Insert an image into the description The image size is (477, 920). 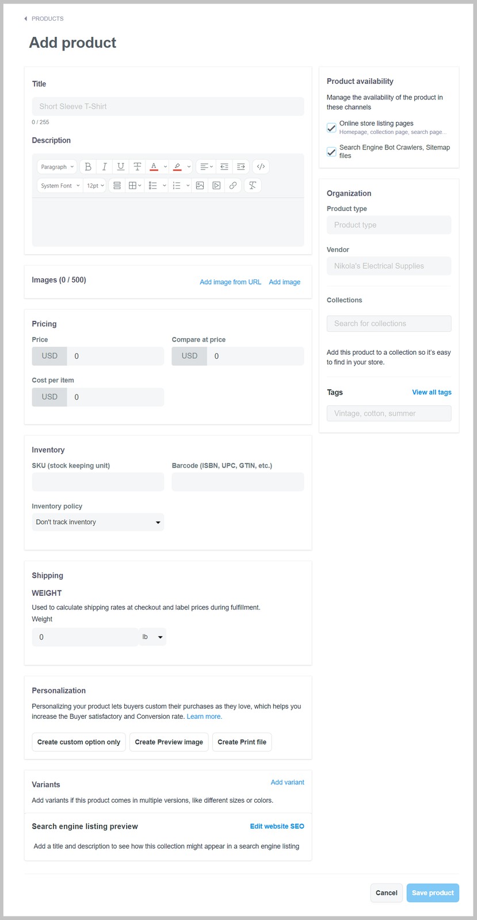coord(200,186)
